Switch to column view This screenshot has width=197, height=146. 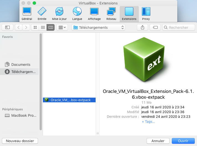(50, 27)
